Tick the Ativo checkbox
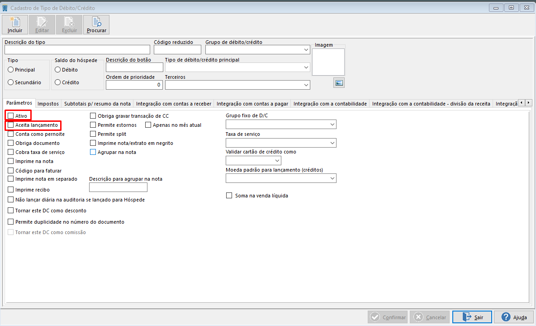536x326 pixels. (x=10, y=116)
